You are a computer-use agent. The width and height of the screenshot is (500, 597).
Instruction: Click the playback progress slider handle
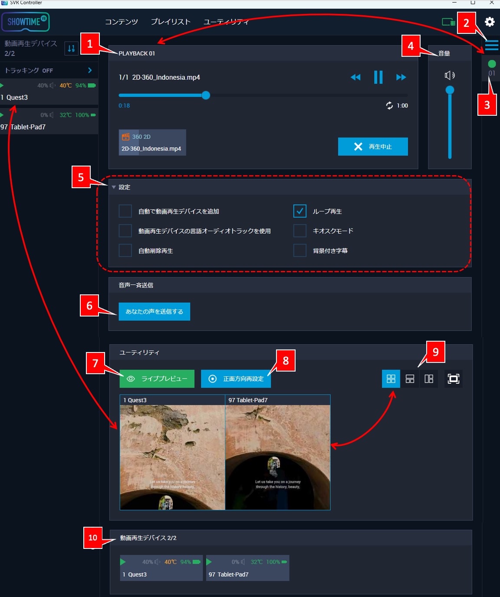pyautogui.click(x=206, y=95)
